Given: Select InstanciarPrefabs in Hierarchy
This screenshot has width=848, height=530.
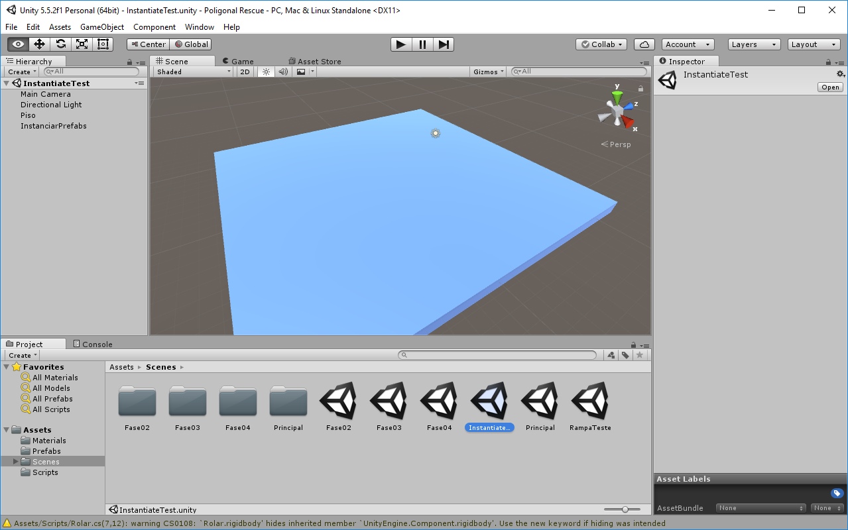Looking at the screenshot, I should point(53,126).
